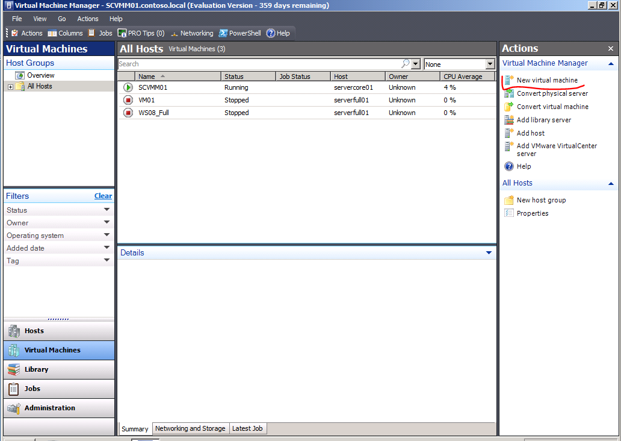Click the New virtual machine icon
The width and height of the screenshot is (621, 441).
pos(509,80)
